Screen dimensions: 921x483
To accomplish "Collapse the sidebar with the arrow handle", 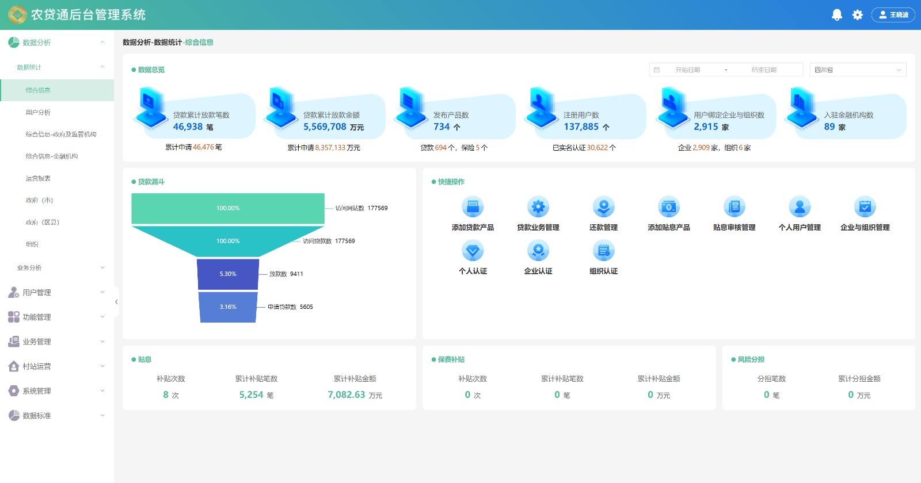I will click(116, 302).
